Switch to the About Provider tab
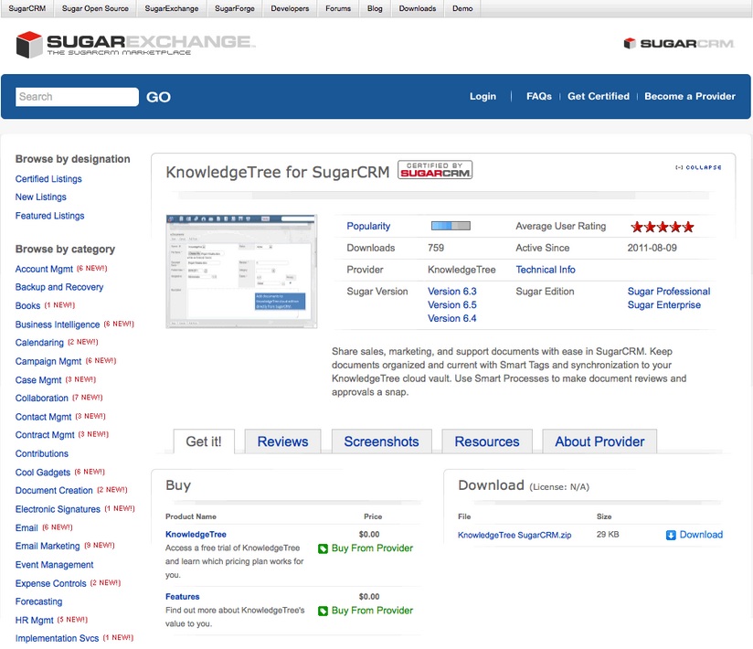The image size is (753, 649). [599, 442]
